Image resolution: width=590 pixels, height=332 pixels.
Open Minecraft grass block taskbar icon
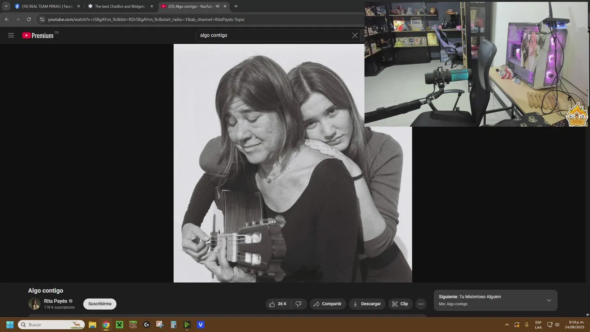tap(133, 325)
